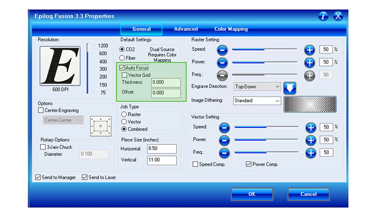Open the Engrave Direction dropdown
Screen dimensions: 375x214
257,86
